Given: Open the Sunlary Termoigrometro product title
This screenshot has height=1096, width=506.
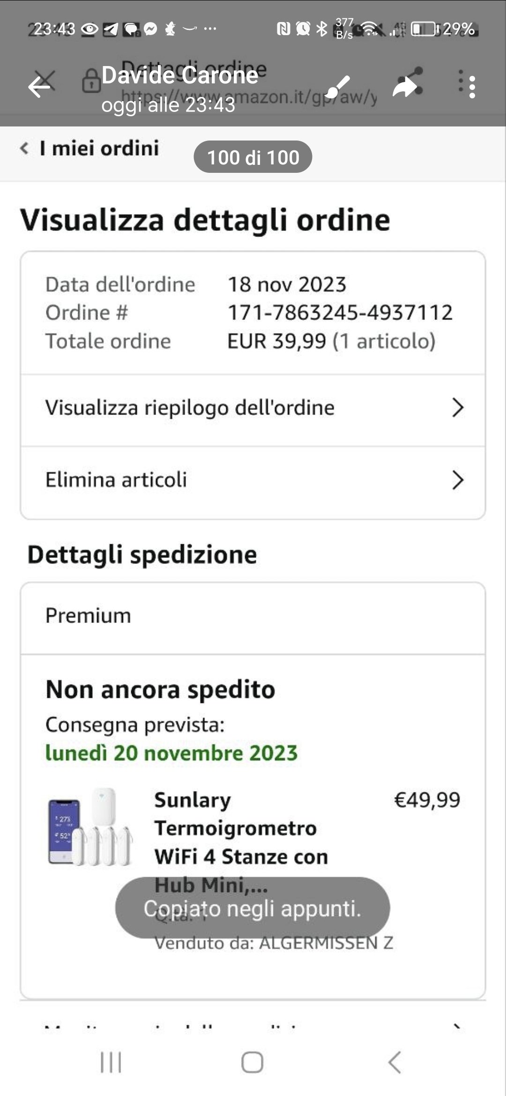Looking at the screenshot, I should point(240,828).
